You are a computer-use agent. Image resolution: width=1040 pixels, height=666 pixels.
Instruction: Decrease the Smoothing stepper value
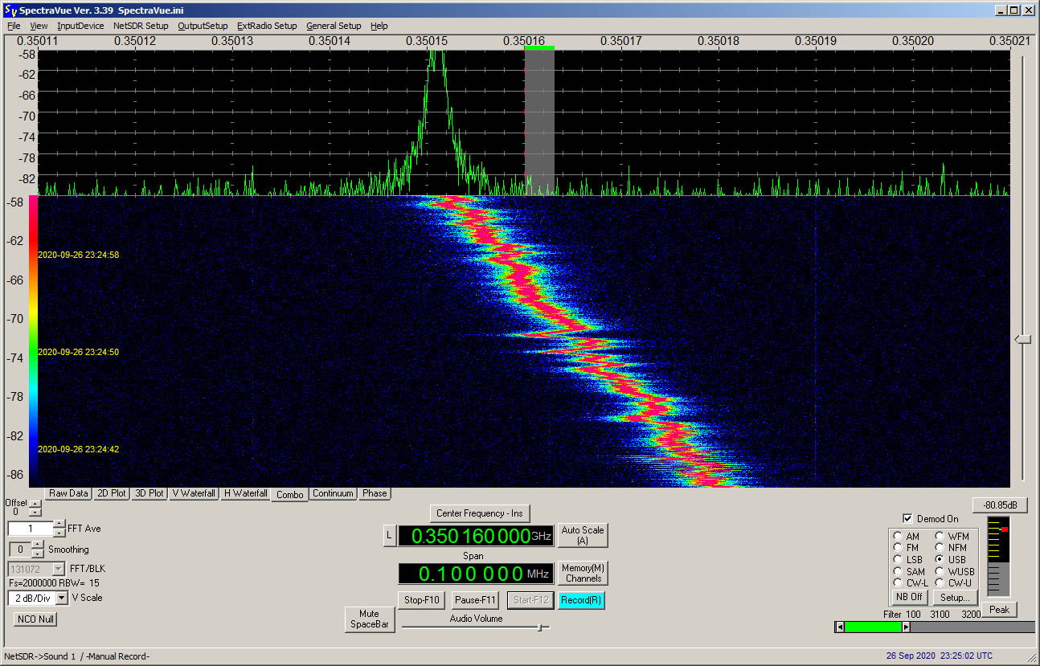point(36,554)
